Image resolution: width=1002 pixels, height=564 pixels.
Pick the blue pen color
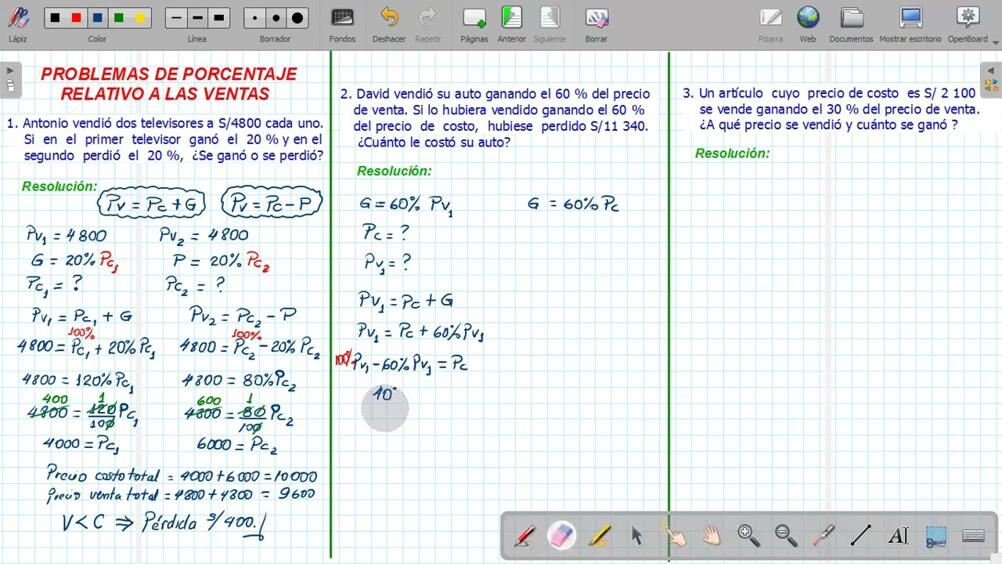(97, 18)
